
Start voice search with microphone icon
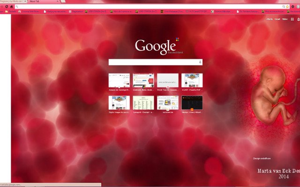(x=200, y=62)
